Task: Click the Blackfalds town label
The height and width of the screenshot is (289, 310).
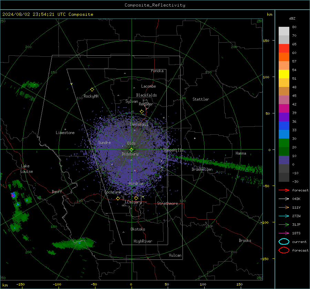Action: 146,95
